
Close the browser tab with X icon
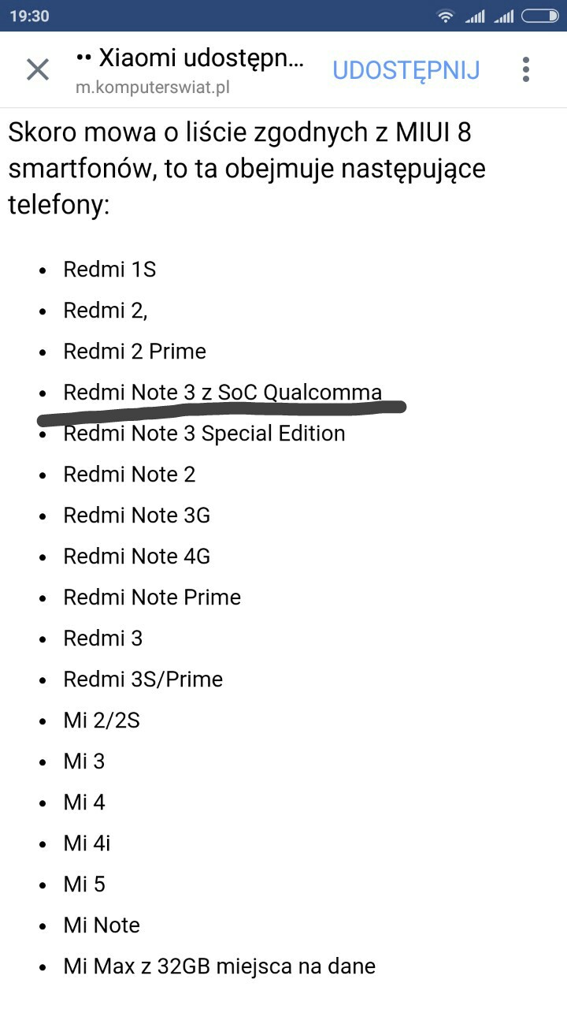(38, 69)
